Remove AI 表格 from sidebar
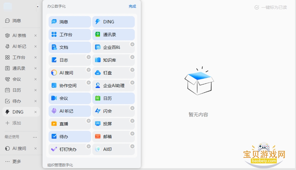Image resolution: width=296 pixels, height=170 pixels. (36, 36)
